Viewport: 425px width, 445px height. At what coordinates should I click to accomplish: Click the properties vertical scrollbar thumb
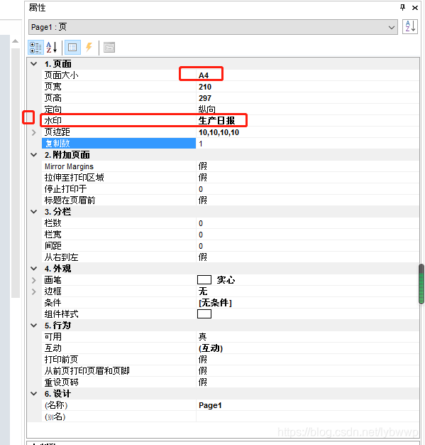click(421, 284)
